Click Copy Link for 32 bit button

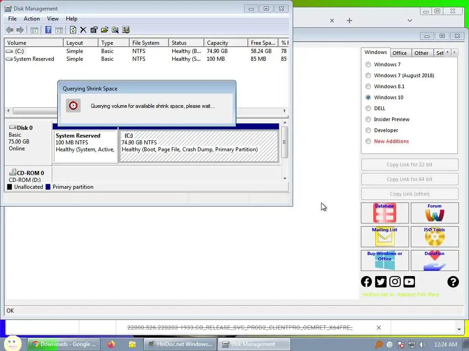(409, 165)
